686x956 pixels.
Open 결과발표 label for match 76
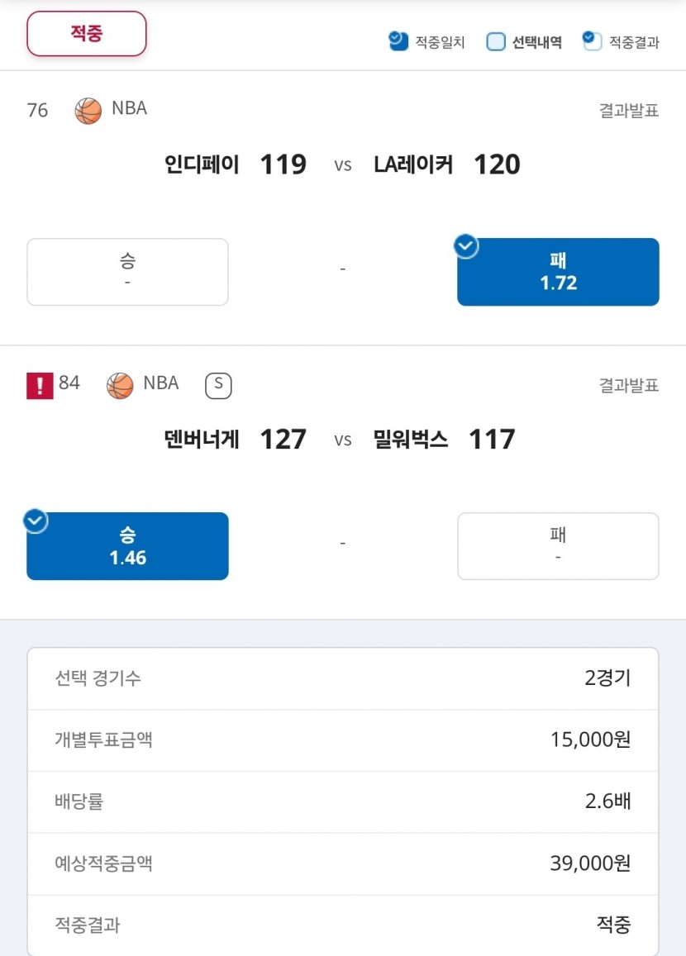point(629,111)
